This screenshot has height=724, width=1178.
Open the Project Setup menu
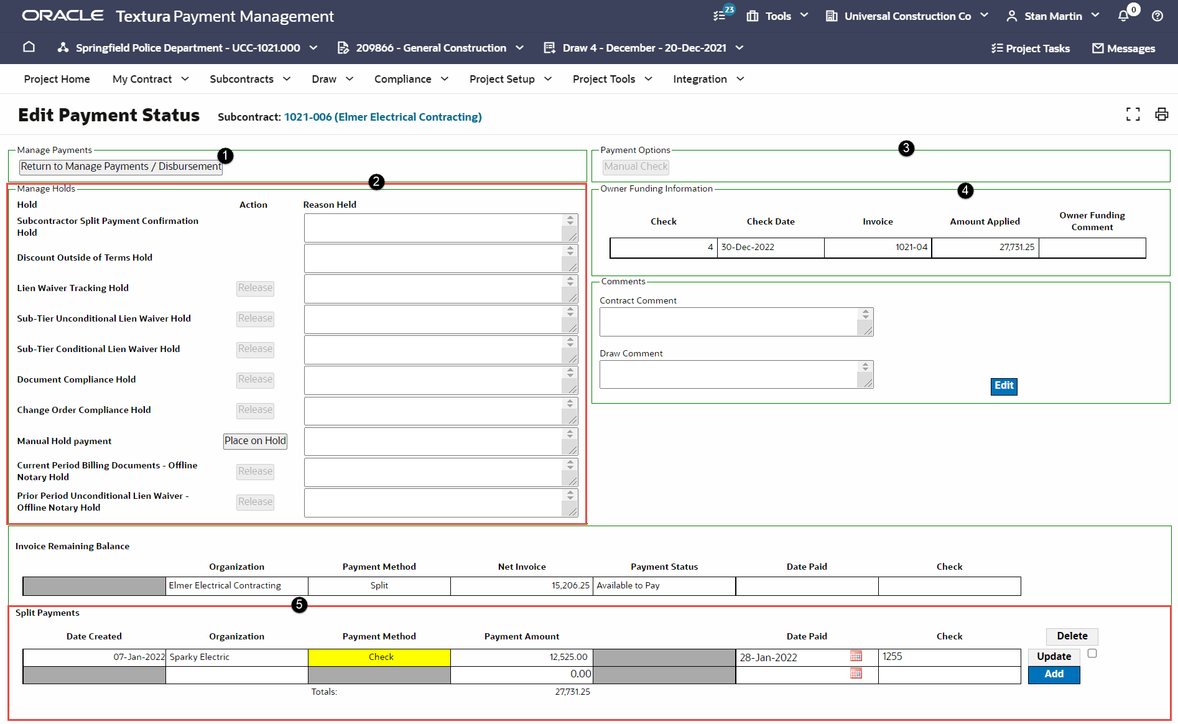511,79
